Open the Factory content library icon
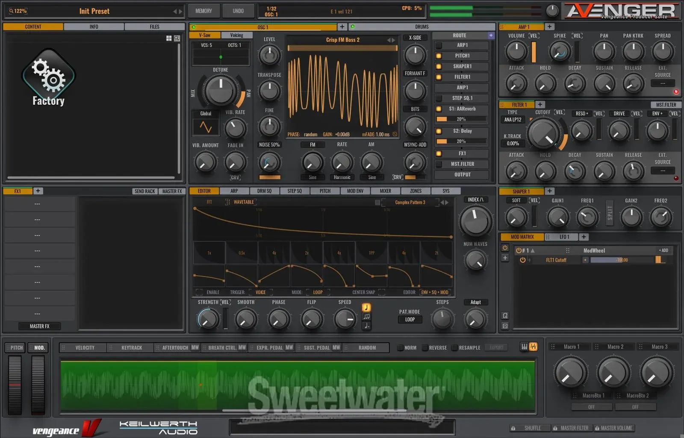The height and width of the screenshot is (438, 684). point(48,77)
